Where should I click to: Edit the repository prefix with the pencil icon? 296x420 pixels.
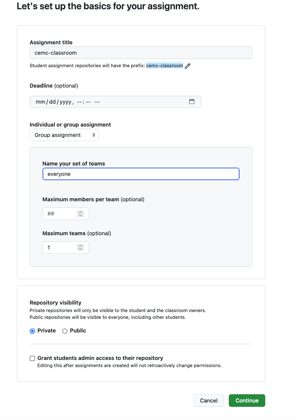tap(188, 66)
